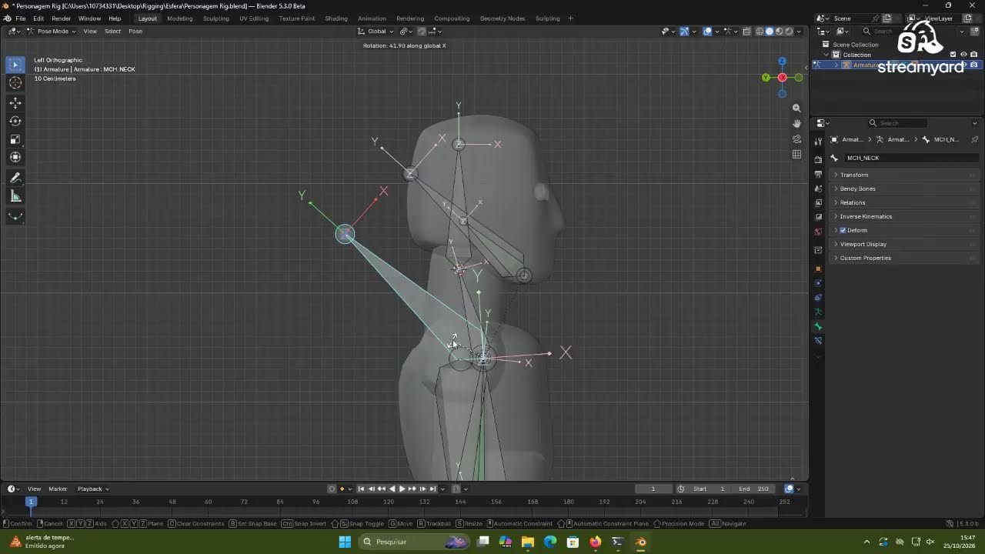Open the Bone Constraints properties tab
The height and width of the screenshot is (554, 985).
tap(818, 340)
